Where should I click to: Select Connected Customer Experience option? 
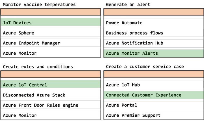(x=154, y=95)
